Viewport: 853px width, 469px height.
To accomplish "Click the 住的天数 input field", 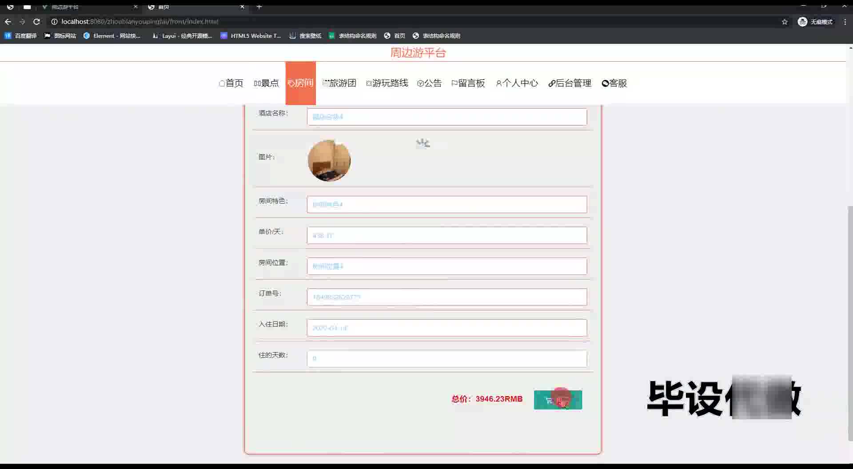I will pyautogui.click(x=446, y=358).
